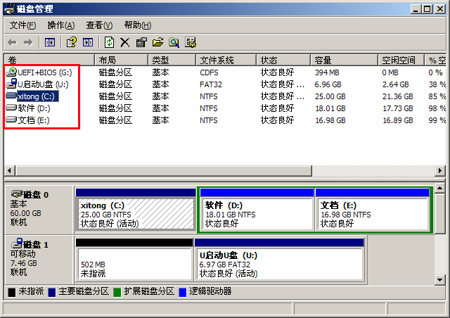Click the Forward arrow toolbar icon

tap(28, 42)
